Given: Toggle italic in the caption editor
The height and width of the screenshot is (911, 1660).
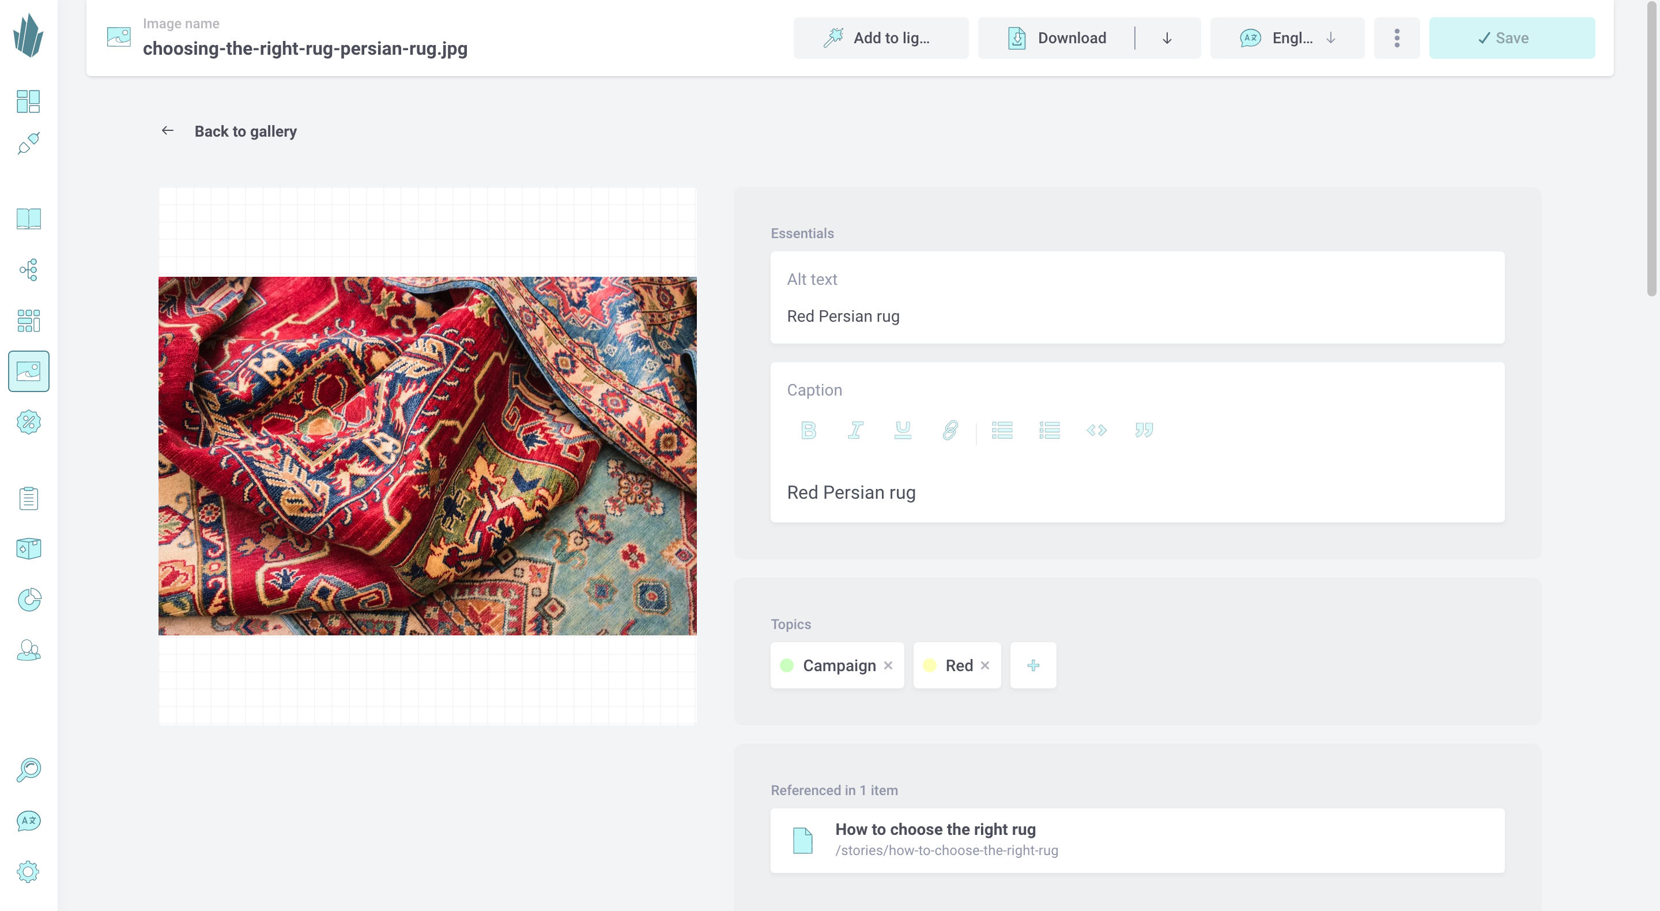Looking at the screenshot, I should point(855,430).
